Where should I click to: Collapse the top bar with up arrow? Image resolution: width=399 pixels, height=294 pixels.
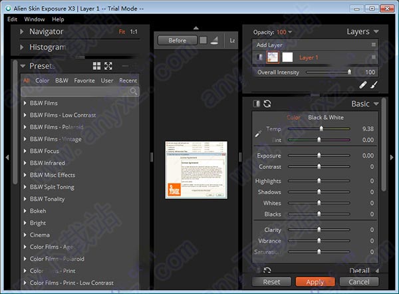coord(196,28)
